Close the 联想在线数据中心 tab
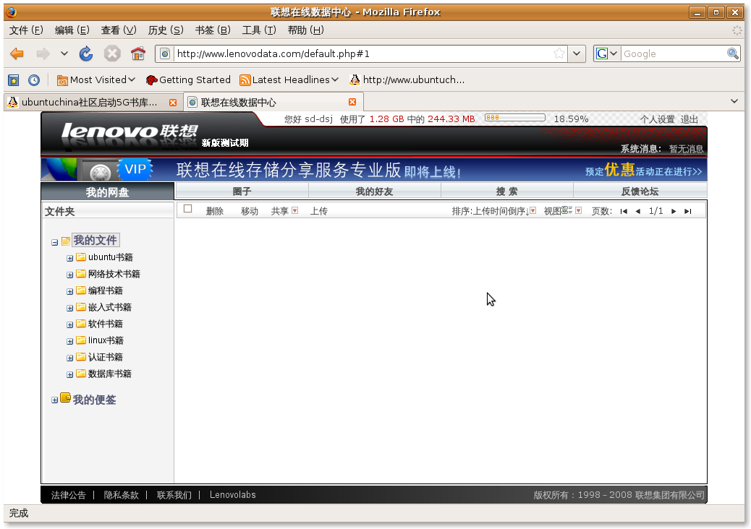The width and height of the screenshot is (751, 529). (352, 102)
